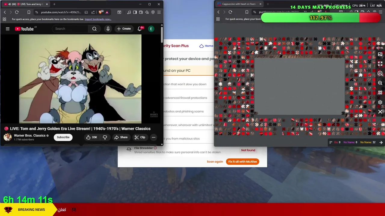Start voice search with the microphone
Viewport: 385px width, 216px height.
[108, 29]
